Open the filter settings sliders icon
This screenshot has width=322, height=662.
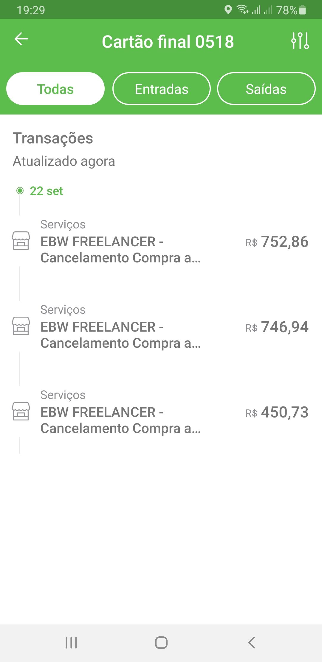point(300,41)
